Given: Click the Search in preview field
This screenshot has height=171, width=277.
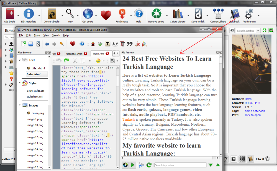Looking at the screenshot, I should (180, 165).
